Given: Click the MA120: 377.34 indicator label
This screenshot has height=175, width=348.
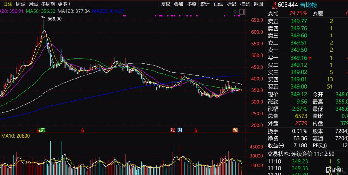Looking at the screenshot, I should pyautogui.click(x=74, y=11).
